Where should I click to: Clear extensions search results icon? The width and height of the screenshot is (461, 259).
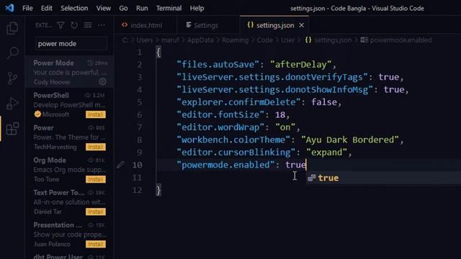click(x=88, y=25)
